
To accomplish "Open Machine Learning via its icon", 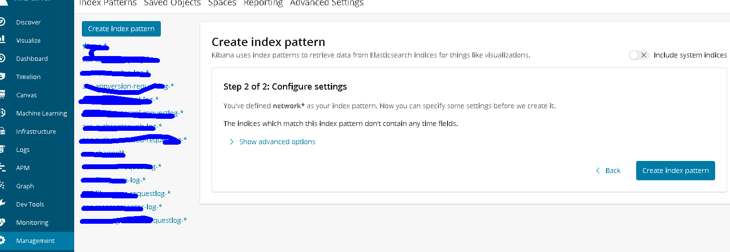I will 2,113.
